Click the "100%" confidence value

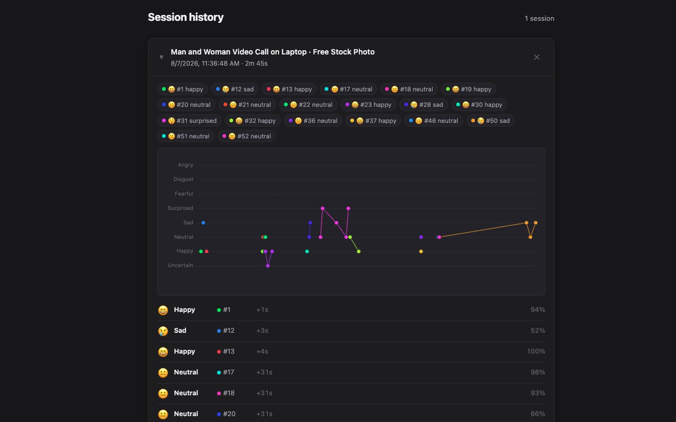(x=536, y=351)
